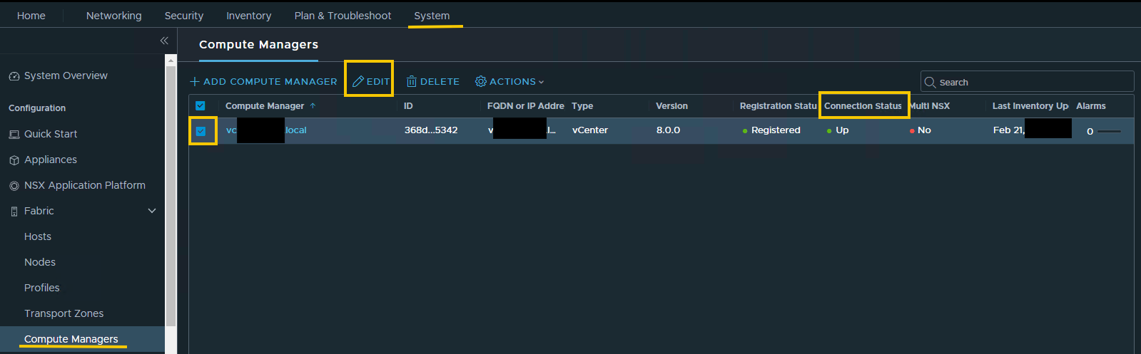Click the Connection Status column header
1141x354 pixels.
pyautogui.click(x=863, y=106)
